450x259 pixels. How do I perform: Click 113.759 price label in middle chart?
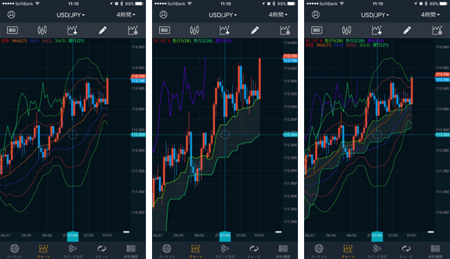[290, 56]
